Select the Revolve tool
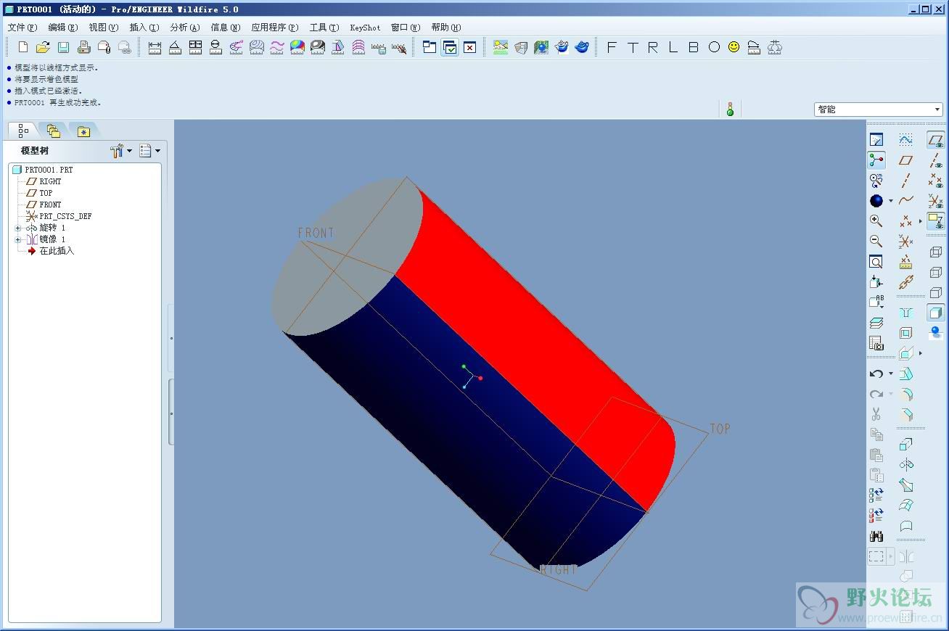 click(906, 465)
